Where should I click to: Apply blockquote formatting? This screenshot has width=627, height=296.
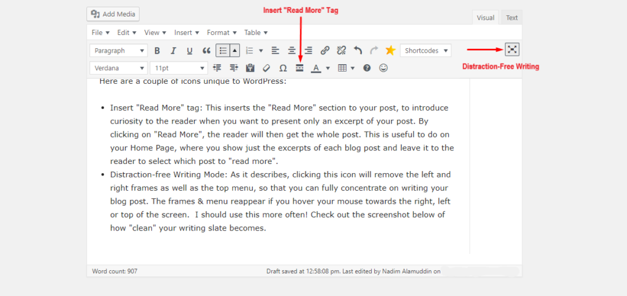[x=206, y=51]
